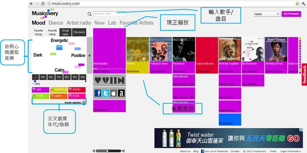This screenshot has width=307, height=153.
Task: Click the loud speaker icon at volume bar
Action: pos(123,151)
